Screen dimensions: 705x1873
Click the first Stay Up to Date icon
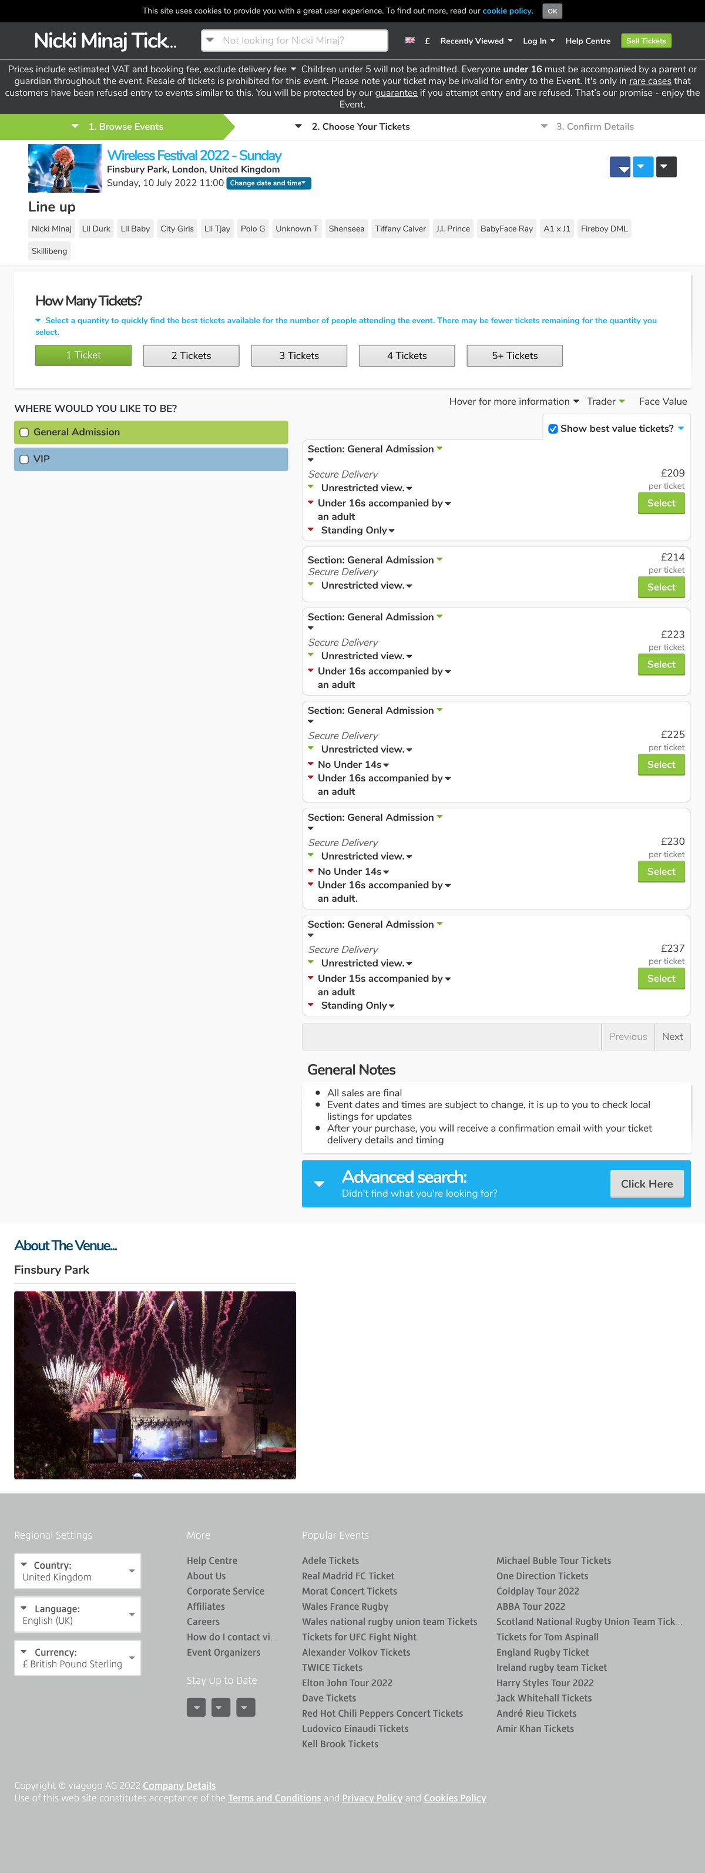pyautogui.click(x=196, y=1707)
